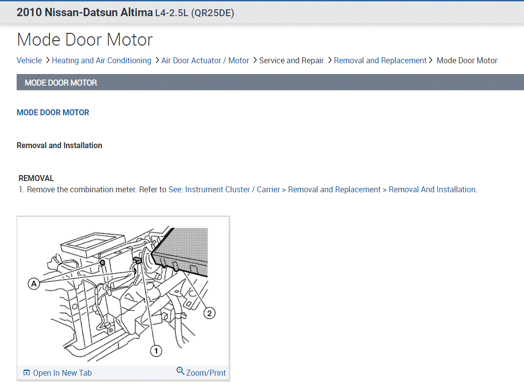The width and height of the screenshot is (524, 387).
Task: Click the chevron before the final Mode Door Motor breadcrumb
Action: [x=430, y=60]
